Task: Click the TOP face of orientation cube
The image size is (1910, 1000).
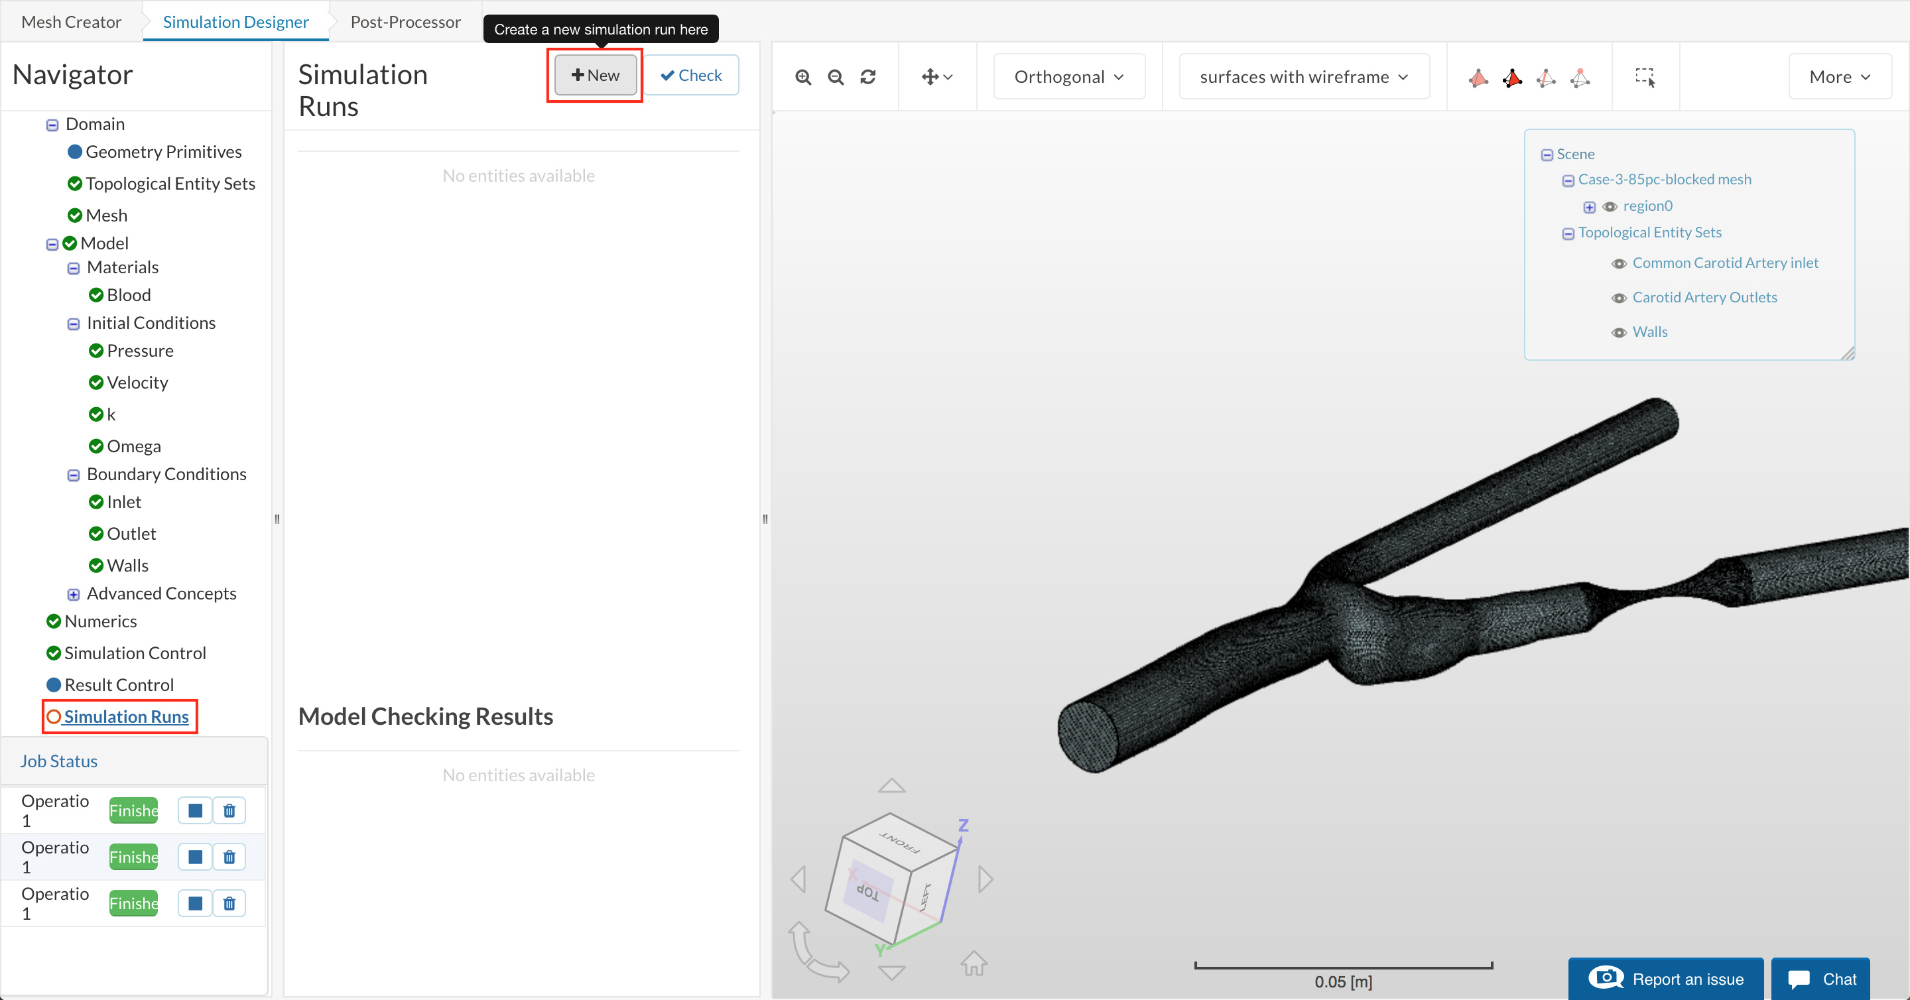Action: tap(867, 891)
